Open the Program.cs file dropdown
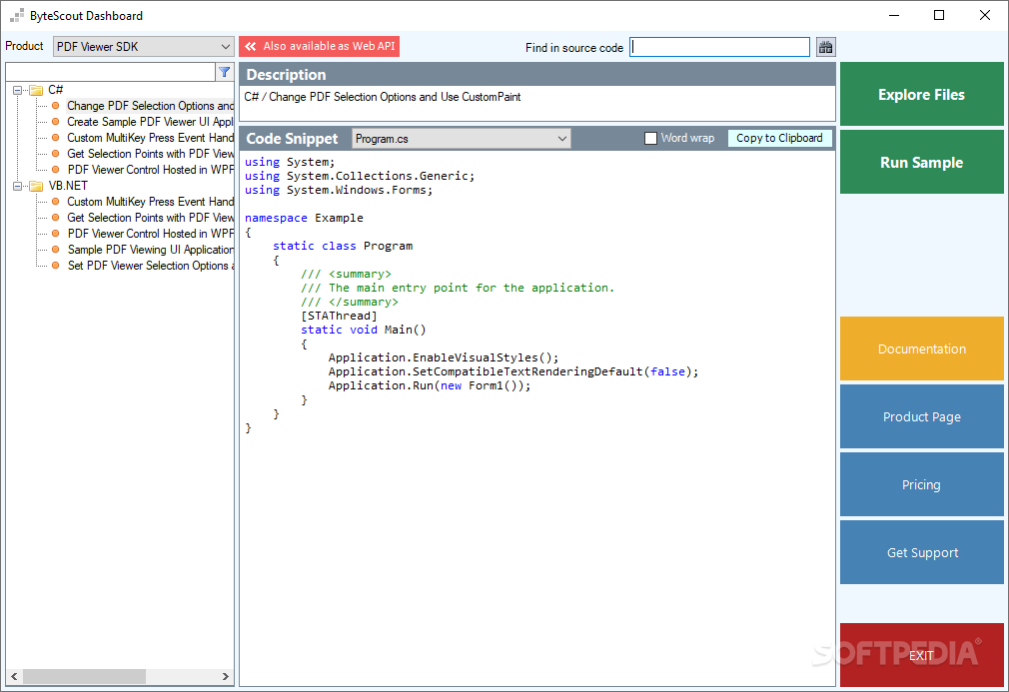The height and width of the screenshot is (692, 1009). pyautogui.click(x=461, y=139)
